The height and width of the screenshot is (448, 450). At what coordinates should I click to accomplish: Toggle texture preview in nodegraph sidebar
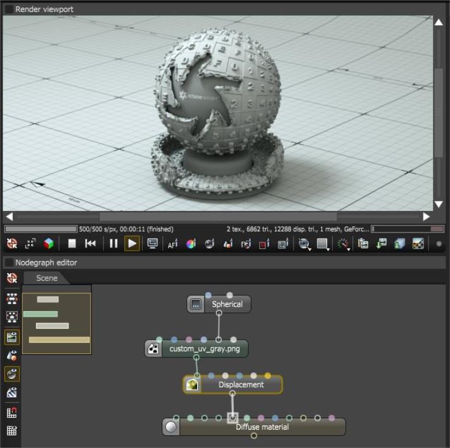pyautogui.click(x=12, y=392)
